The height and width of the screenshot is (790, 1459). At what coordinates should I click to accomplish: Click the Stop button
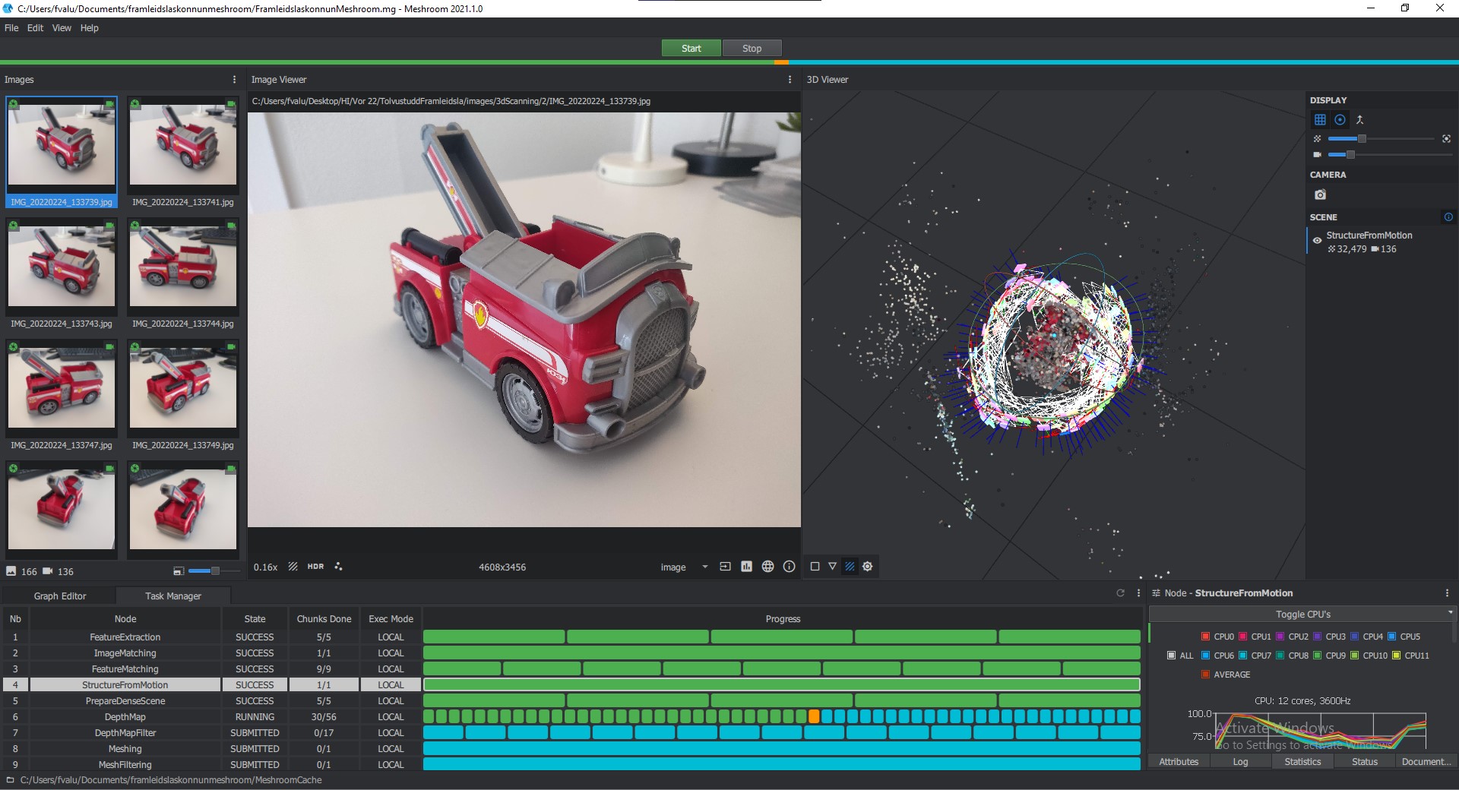tap(752, 48)
